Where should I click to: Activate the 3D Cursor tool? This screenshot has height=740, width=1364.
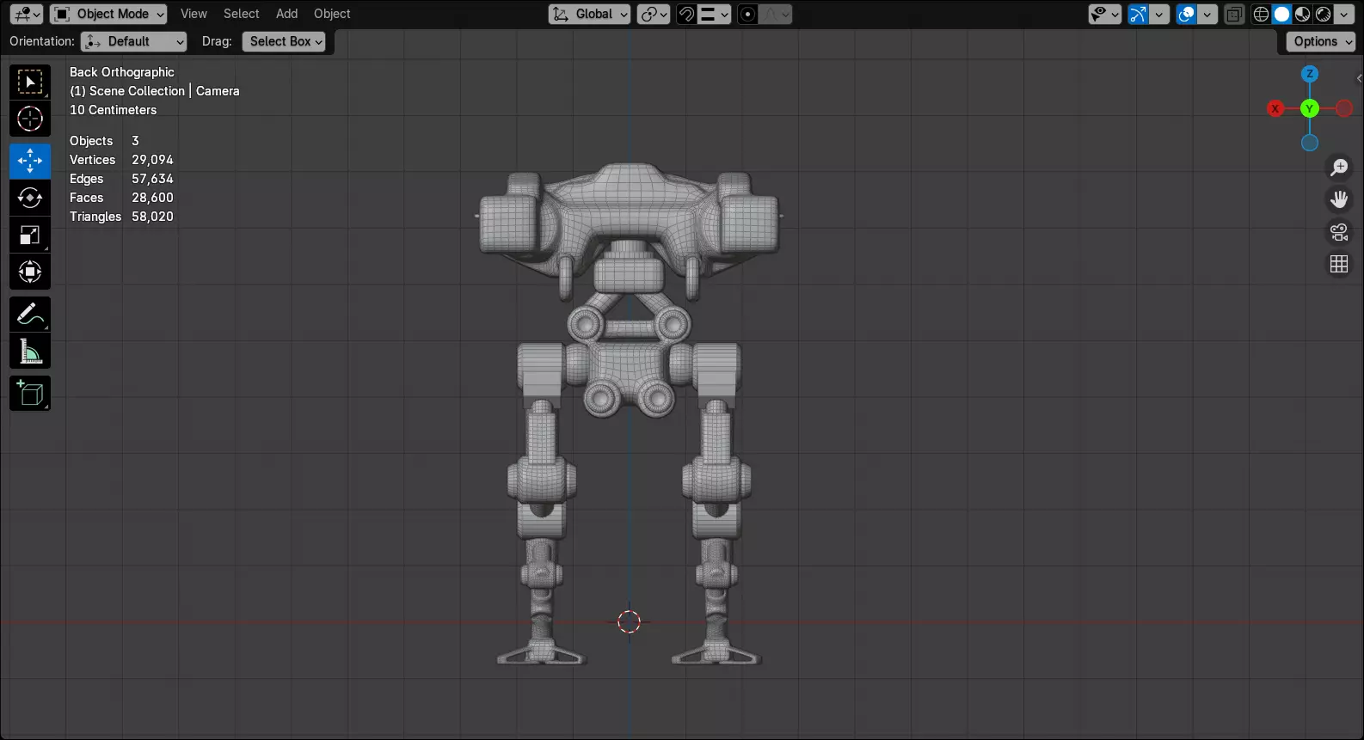[x=30, y=119]
